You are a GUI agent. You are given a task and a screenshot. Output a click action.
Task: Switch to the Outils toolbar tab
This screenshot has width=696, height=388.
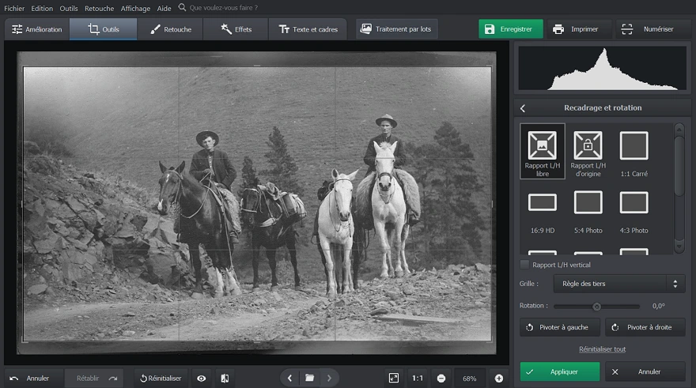[x=104, y=29]
